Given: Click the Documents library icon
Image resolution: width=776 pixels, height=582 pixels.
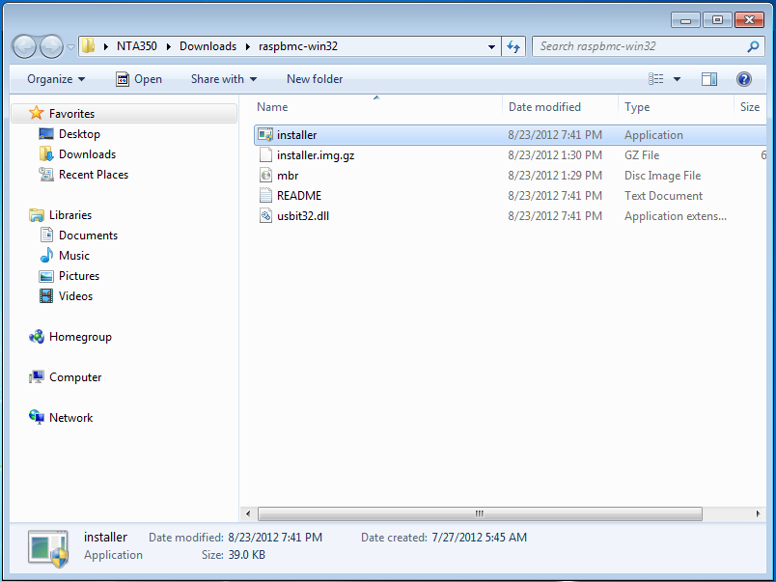Looking at the screenshot, I should (x=46, y=236).
